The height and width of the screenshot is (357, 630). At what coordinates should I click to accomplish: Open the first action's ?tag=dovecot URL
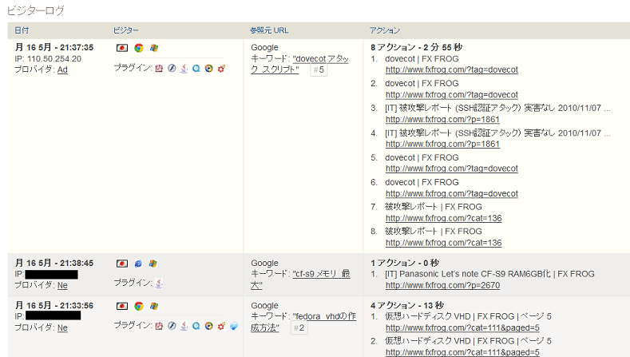point(451,70)
